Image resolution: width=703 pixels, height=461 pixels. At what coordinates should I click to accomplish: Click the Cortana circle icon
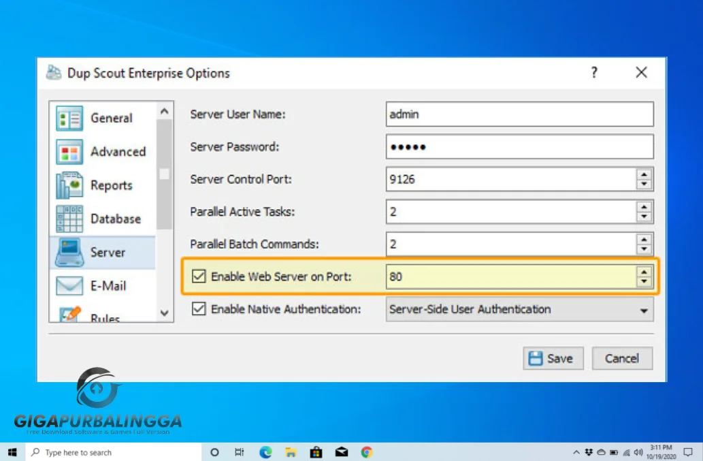pos(214,452)
